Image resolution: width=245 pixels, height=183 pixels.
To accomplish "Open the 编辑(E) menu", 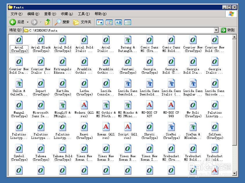I will (x=33, y=14).
